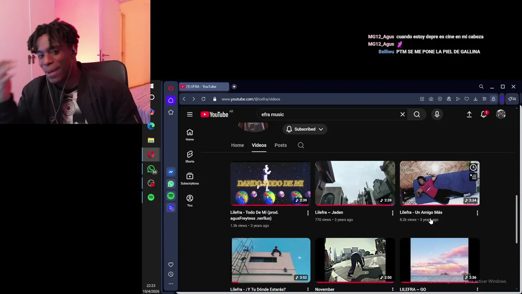
Task: Click Add to queue on Un Amigo Más thumbnail
Action: [x=473, y=177]
